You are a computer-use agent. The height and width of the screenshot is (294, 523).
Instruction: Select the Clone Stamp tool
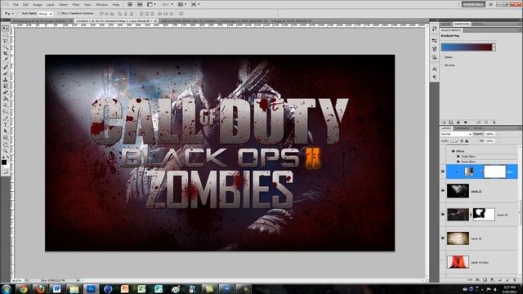pos(6,80)
